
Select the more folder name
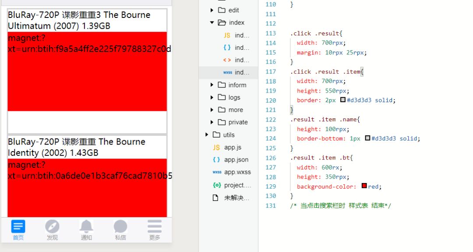pos(236,110)
